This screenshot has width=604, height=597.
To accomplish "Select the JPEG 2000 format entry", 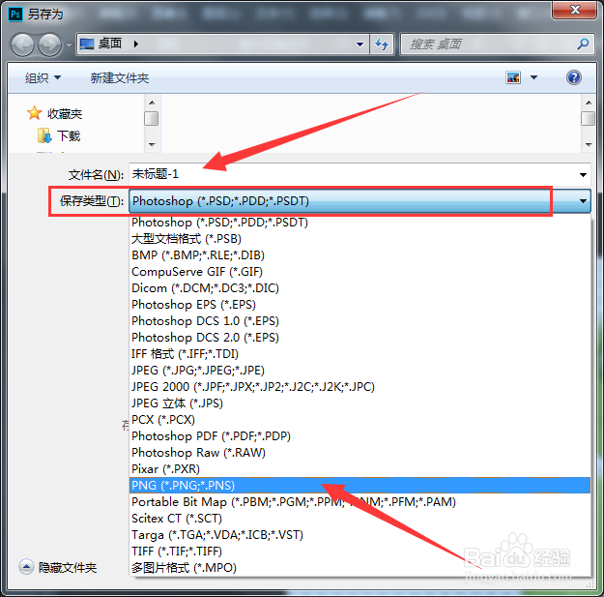I will 360,387.
